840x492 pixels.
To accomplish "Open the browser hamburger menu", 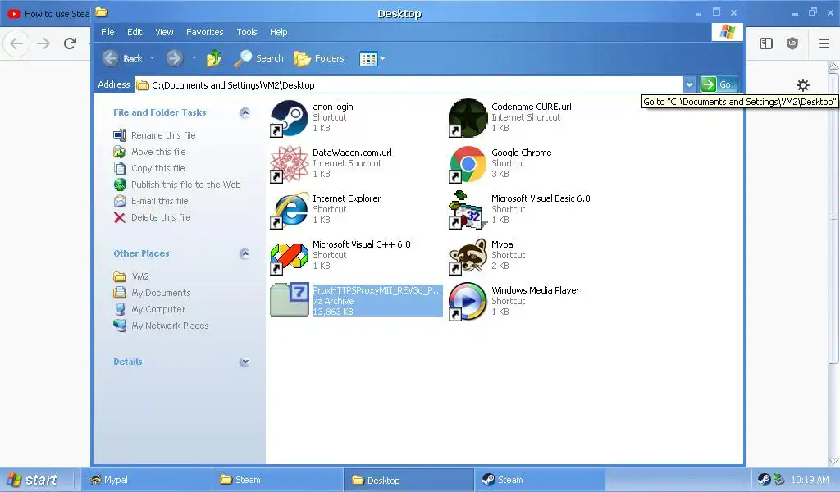I will click(x=824, y=43).
